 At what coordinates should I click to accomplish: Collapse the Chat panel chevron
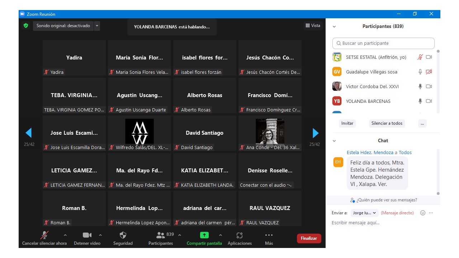click(x=334, y=141)
